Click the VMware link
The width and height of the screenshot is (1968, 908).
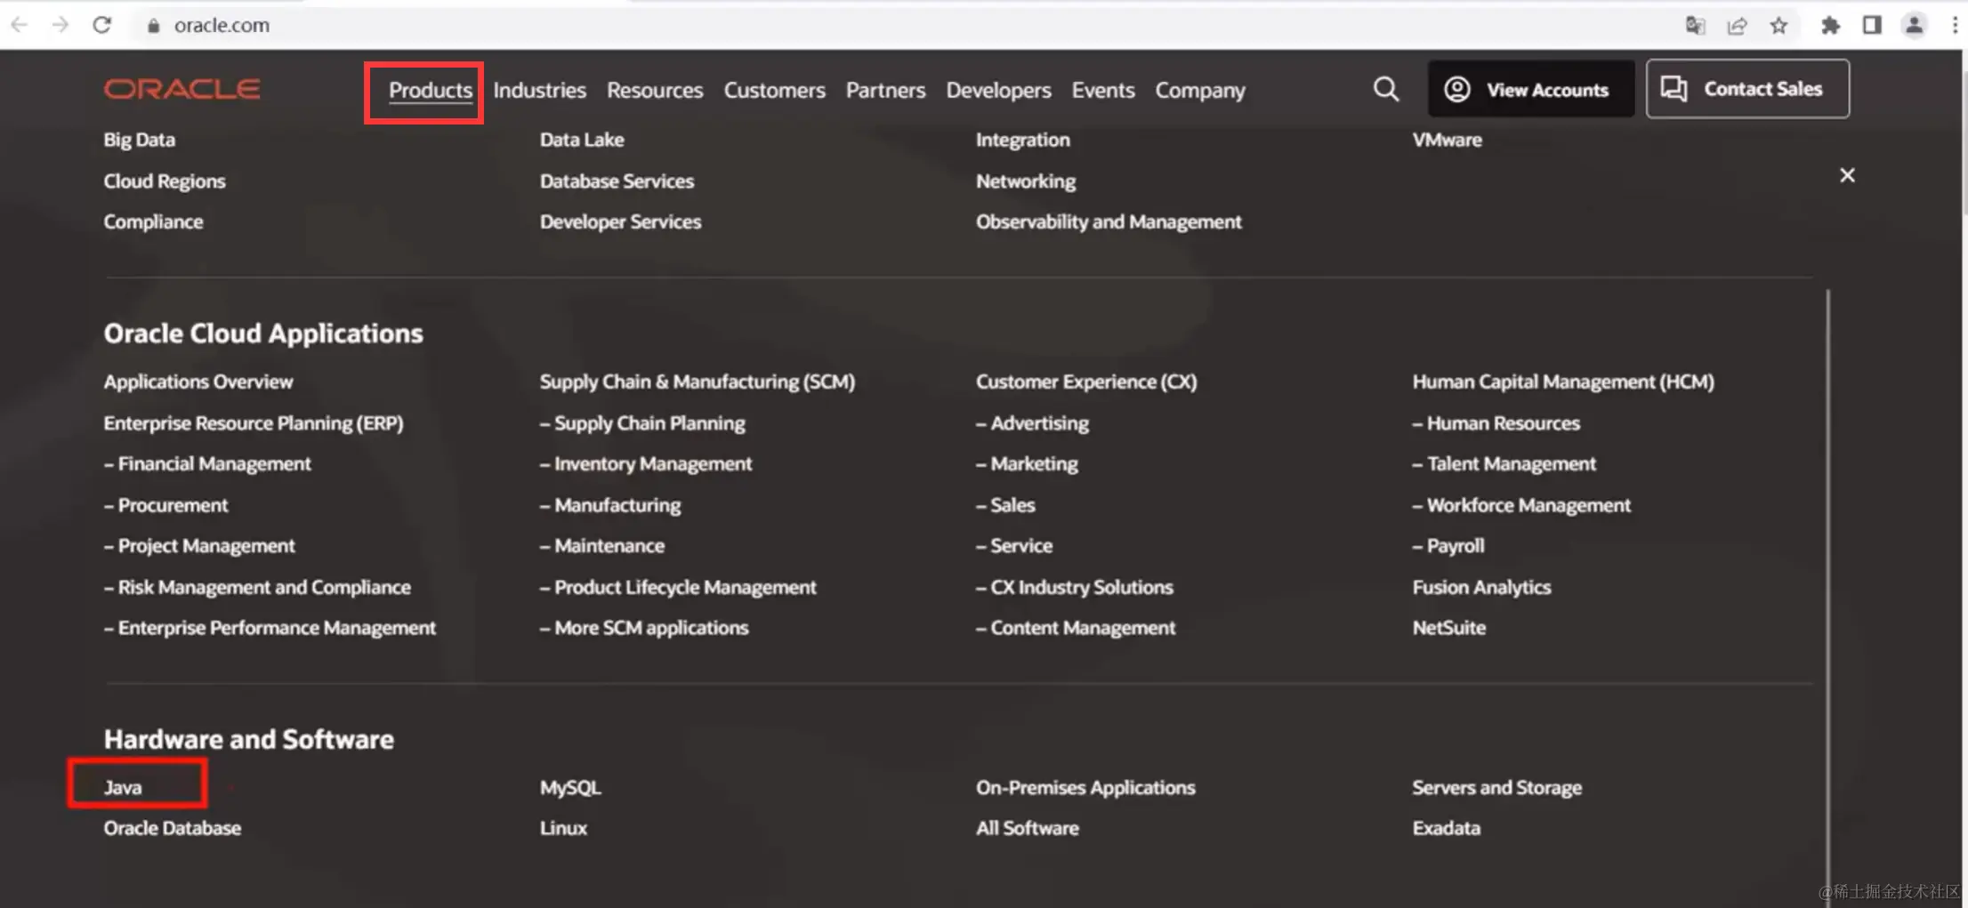(x=1448, y=140)
